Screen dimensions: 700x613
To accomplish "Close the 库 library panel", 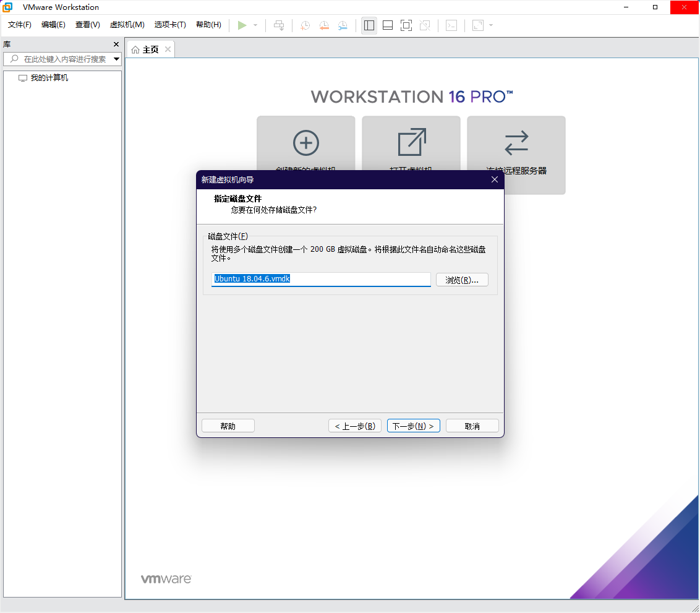I will pos(116,44).
